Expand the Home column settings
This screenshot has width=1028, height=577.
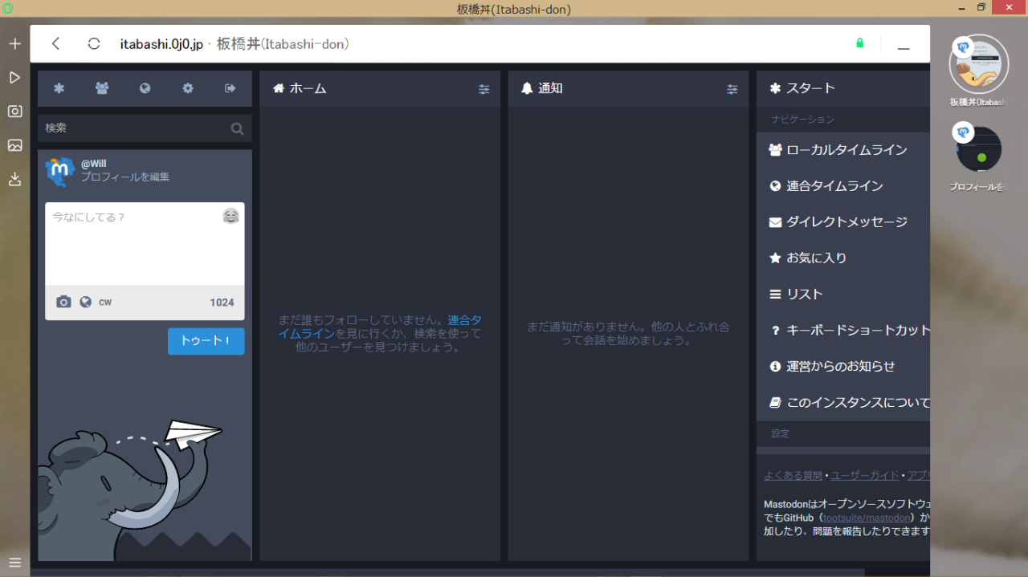pyautogui.click(x=483, y=89)
